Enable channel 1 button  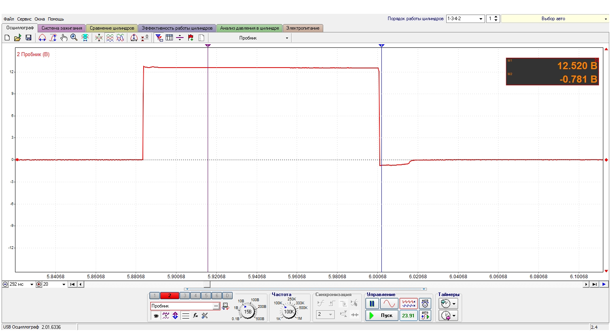pos(155,296)
